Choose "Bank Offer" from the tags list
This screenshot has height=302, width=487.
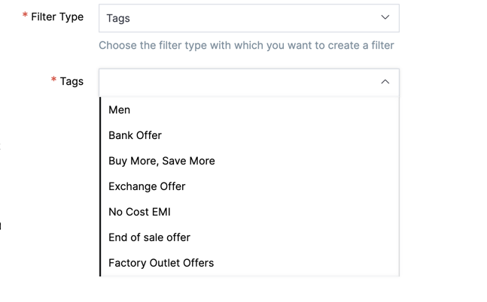tap(135, 135)
